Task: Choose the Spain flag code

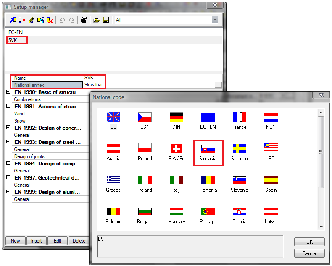Action: click(271, 184)
